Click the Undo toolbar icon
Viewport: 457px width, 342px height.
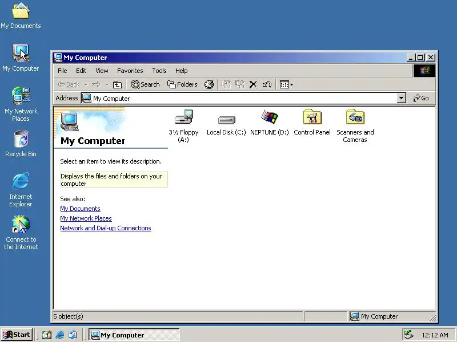267,84
